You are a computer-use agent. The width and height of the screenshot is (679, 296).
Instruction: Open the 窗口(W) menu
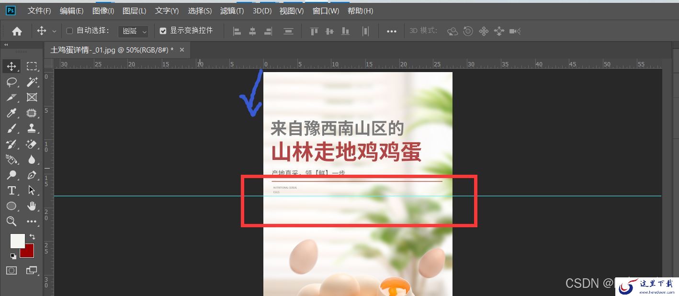pyautogui.click(x=326, y=11)
